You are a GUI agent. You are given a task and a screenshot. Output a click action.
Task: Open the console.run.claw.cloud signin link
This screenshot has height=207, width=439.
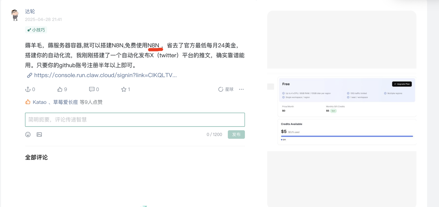point(105,75)
